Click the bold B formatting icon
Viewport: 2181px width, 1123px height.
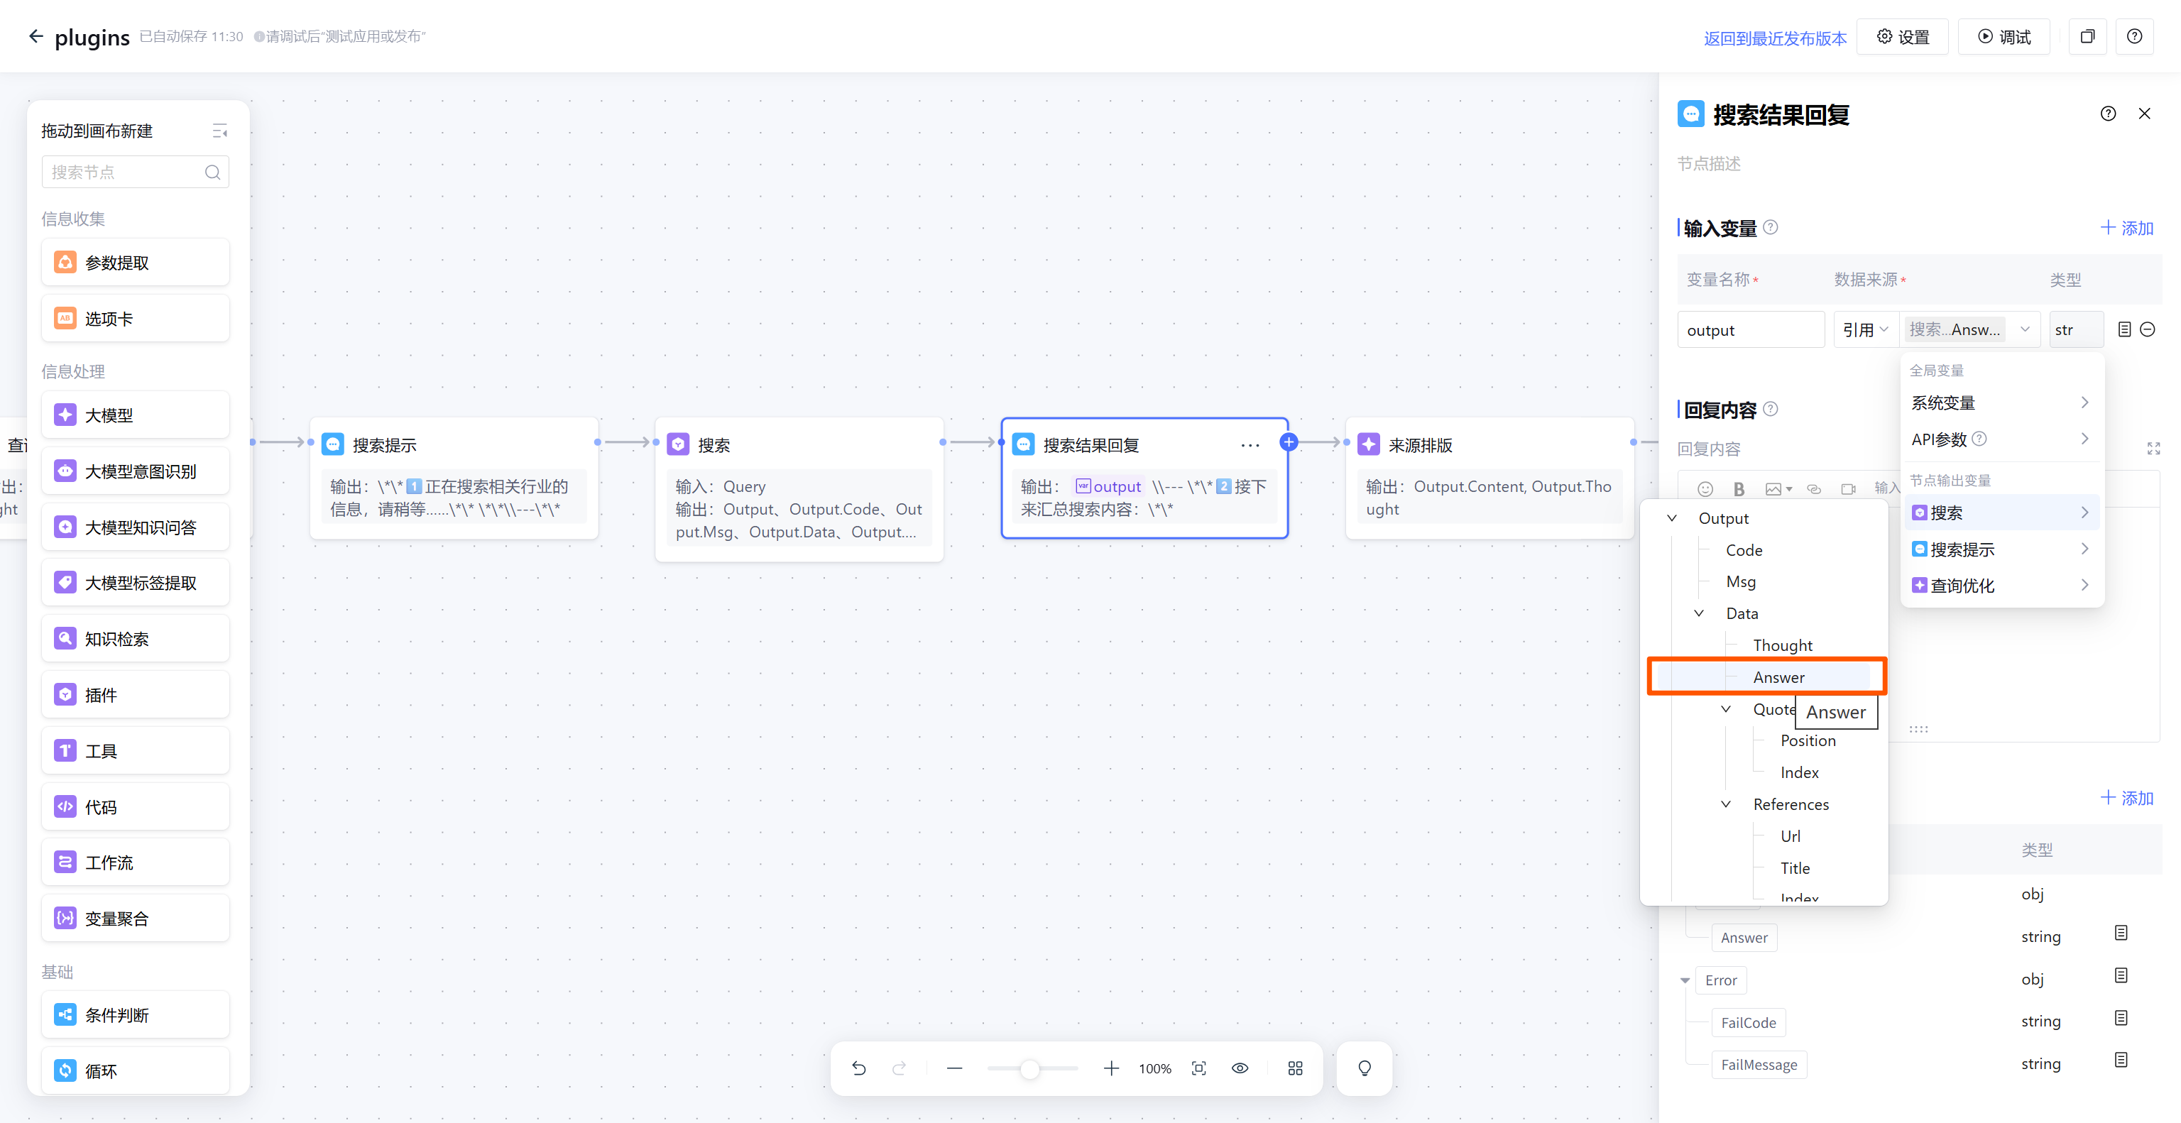click(x=1739, y=488)
